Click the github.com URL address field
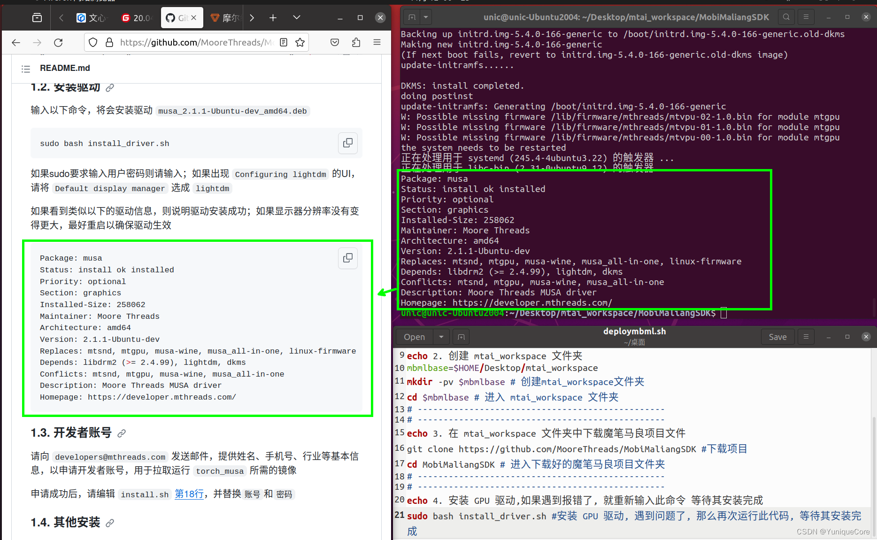This screenshot has width=877, height=540. [196, 43]
